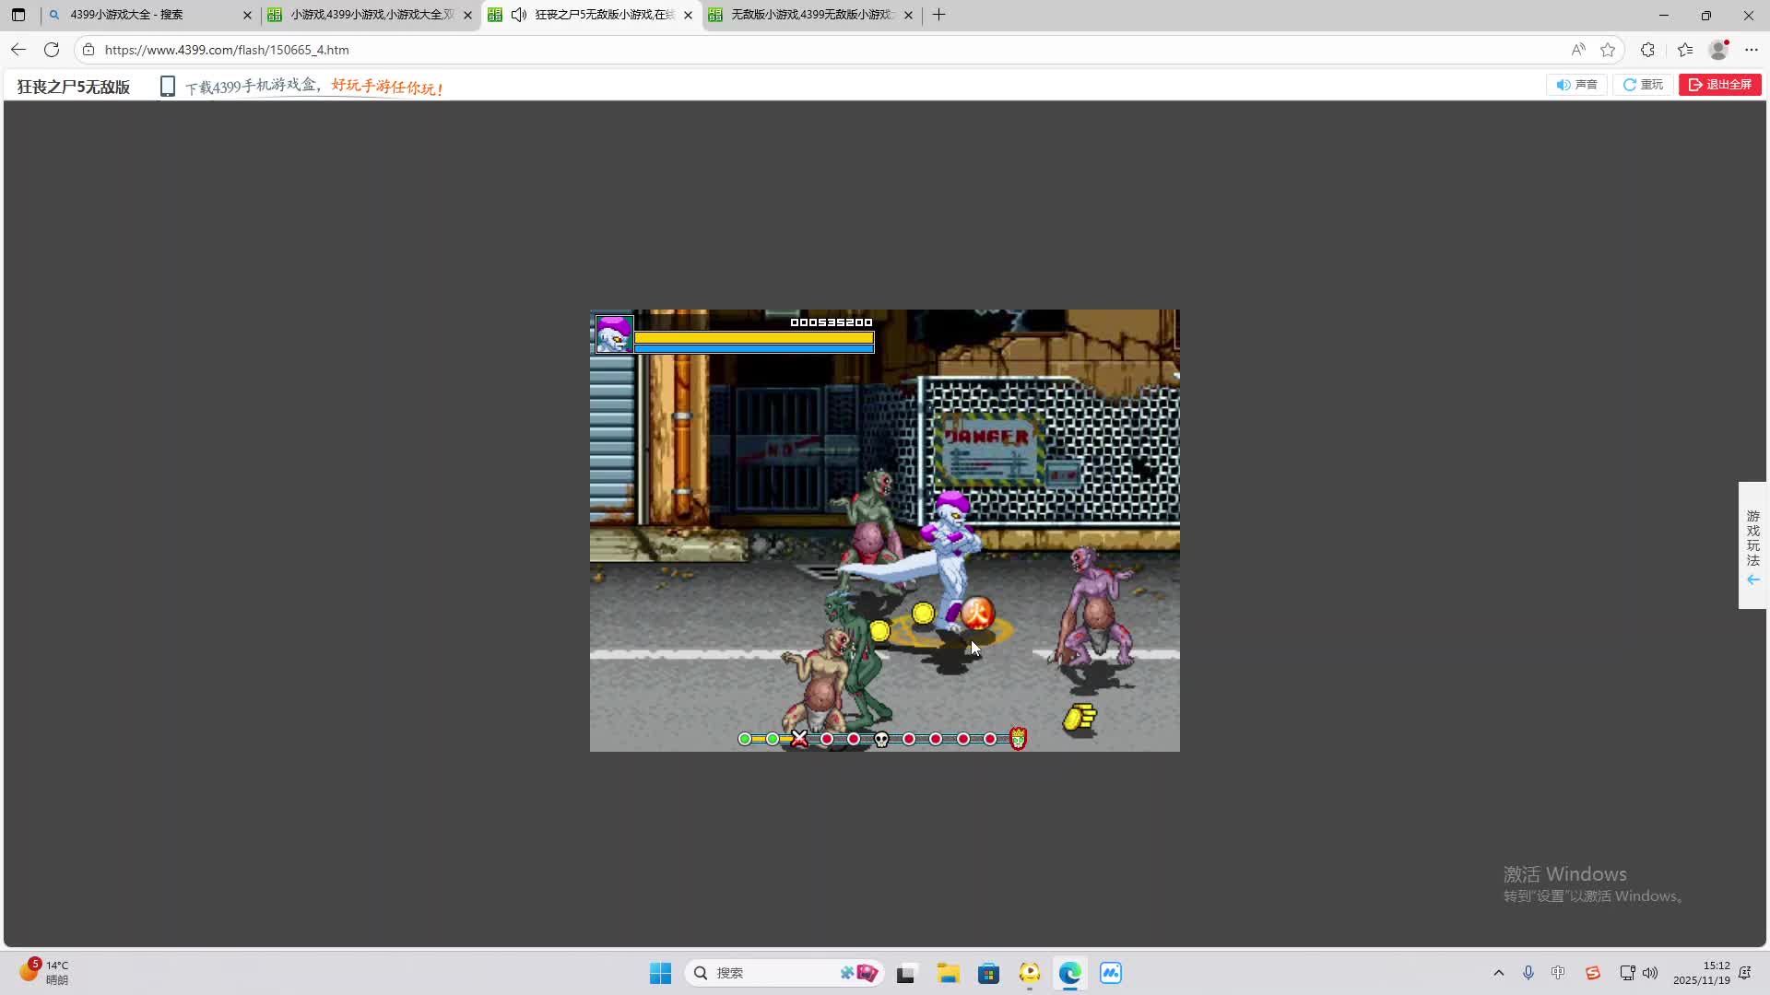1770x995 pixels.
Task: Click the skull marker on stage progress bar
Action: click(881, 739)
